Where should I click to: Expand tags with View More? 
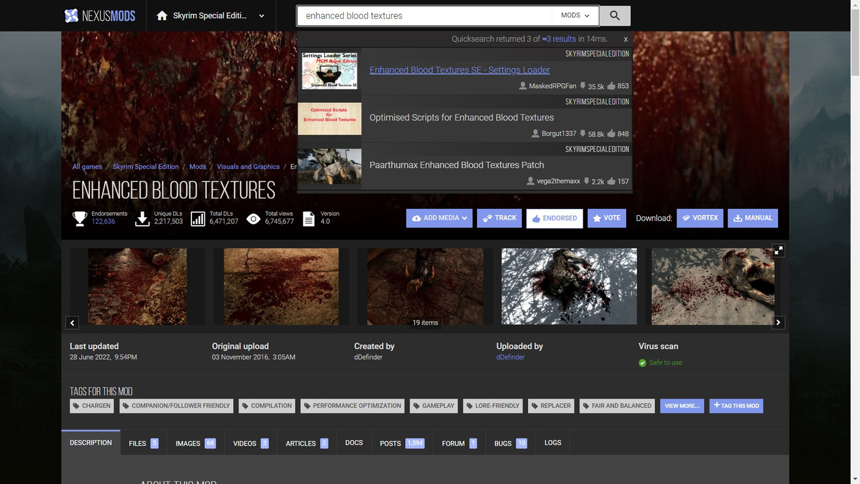682,406
